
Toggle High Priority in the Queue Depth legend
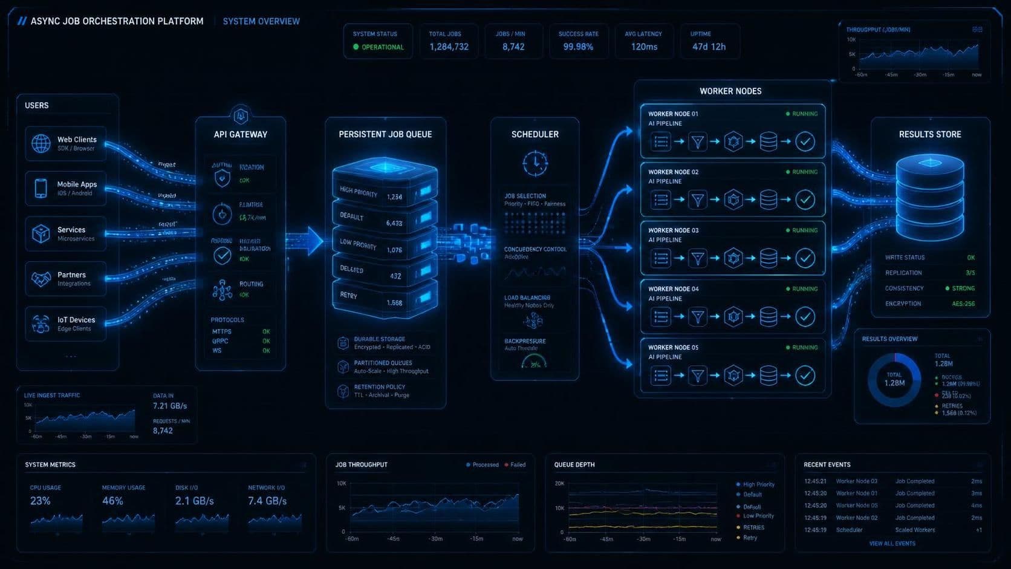[x=755, y=484]
